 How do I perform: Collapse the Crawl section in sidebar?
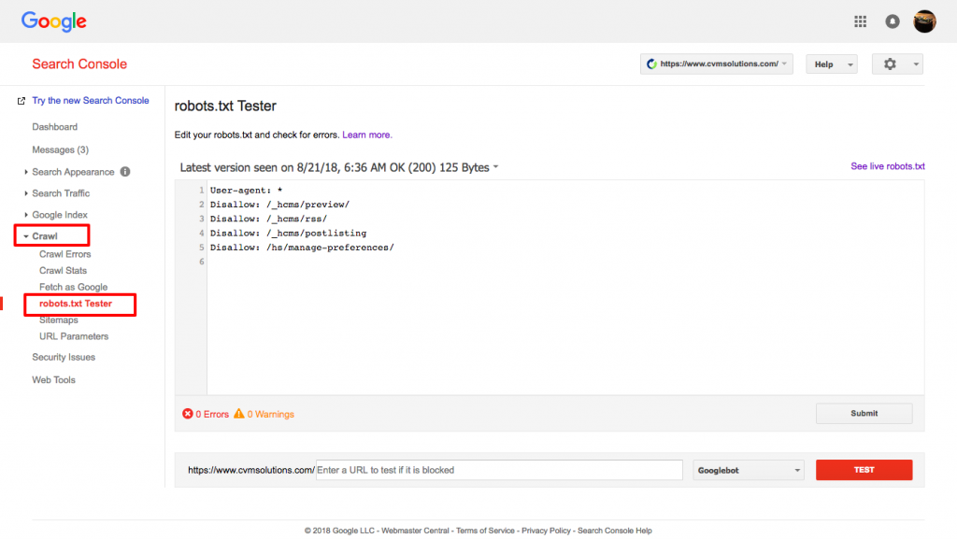(x=44, y=236)
